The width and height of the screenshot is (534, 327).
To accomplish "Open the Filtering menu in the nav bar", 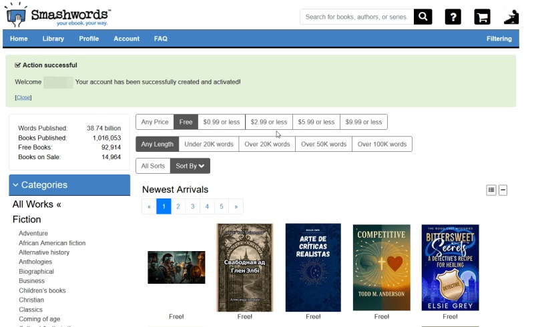I will pos(499,39).
